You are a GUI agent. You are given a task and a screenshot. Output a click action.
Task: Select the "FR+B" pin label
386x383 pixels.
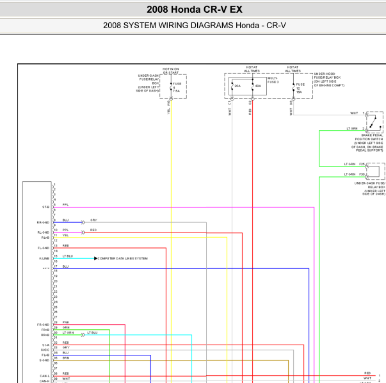pyautogui.click(x=45, y=330)
